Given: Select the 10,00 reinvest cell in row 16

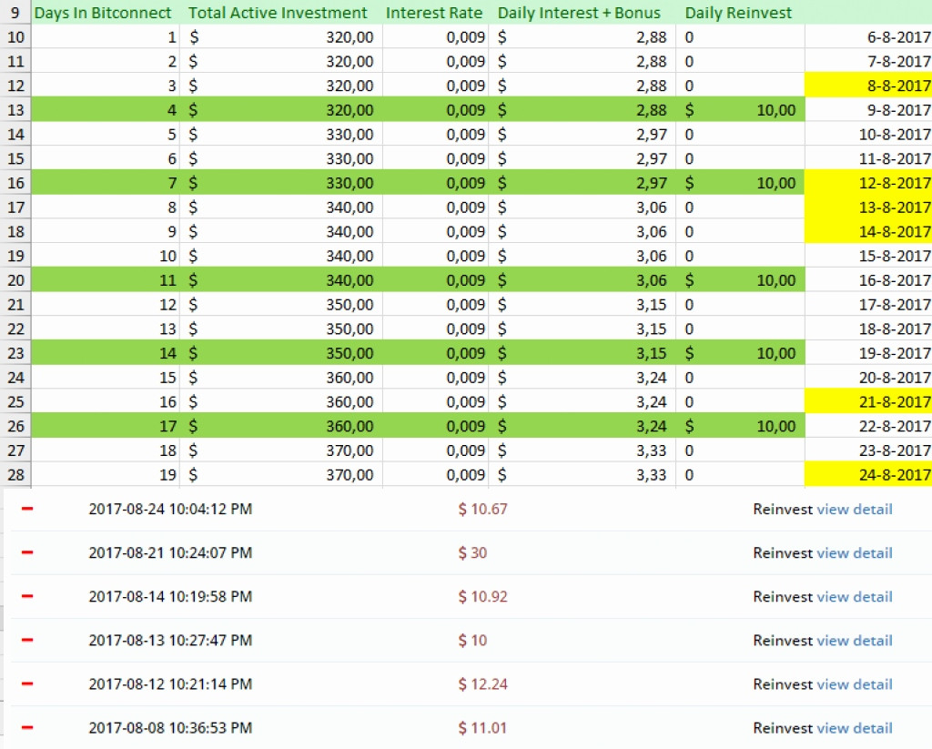Looking at the screenshot, I should tap(740, 183).
